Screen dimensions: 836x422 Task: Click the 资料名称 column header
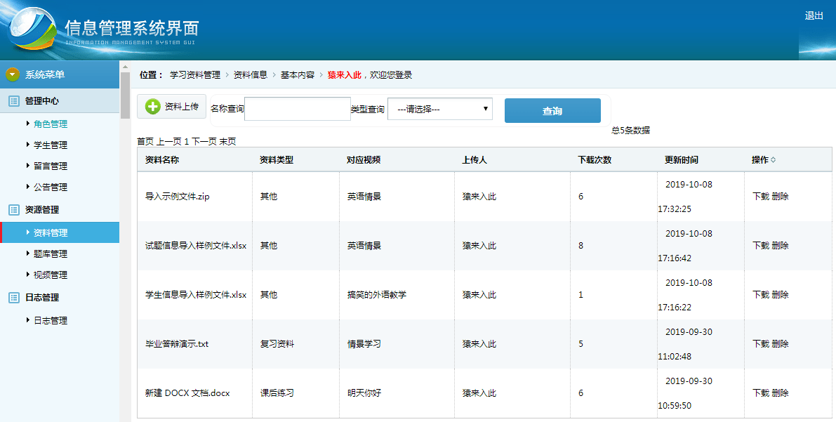point(162,159)
